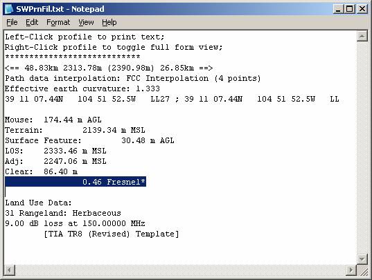Place cursor on the Terrain MSL line
The image size is (372, 280).
(75, 130)
